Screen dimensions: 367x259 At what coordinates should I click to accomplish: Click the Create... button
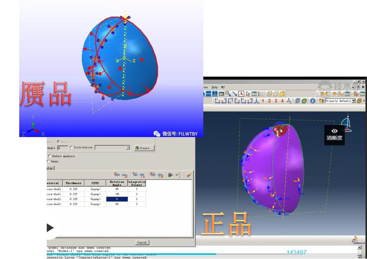pos(144,148)
